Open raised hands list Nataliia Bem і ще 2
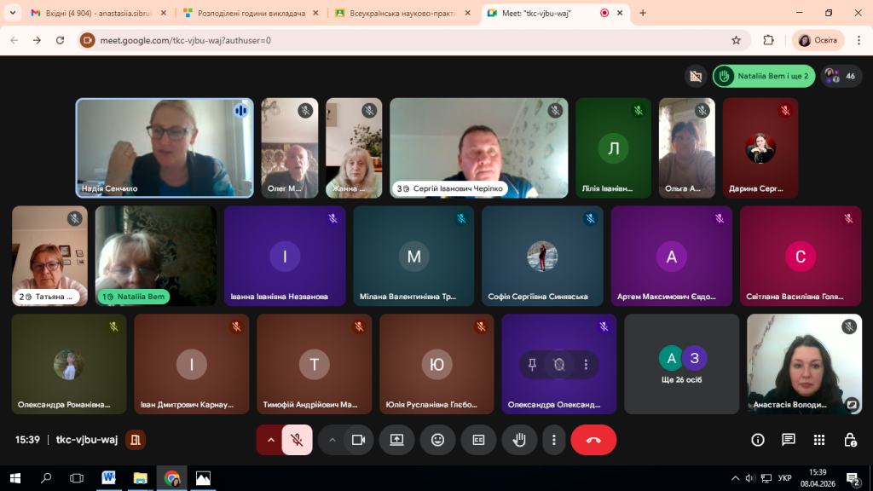 (764, 76)
